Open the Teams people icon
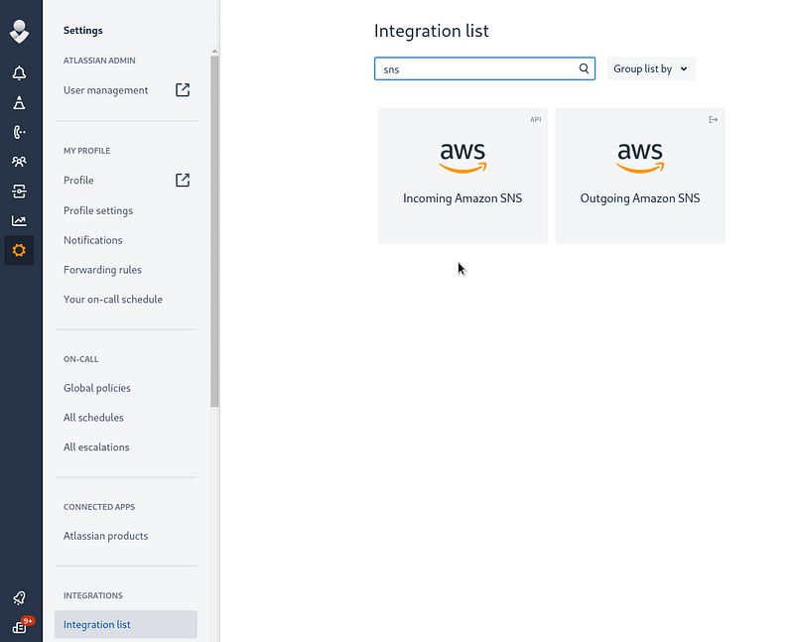794x642 pixels. 19,162
